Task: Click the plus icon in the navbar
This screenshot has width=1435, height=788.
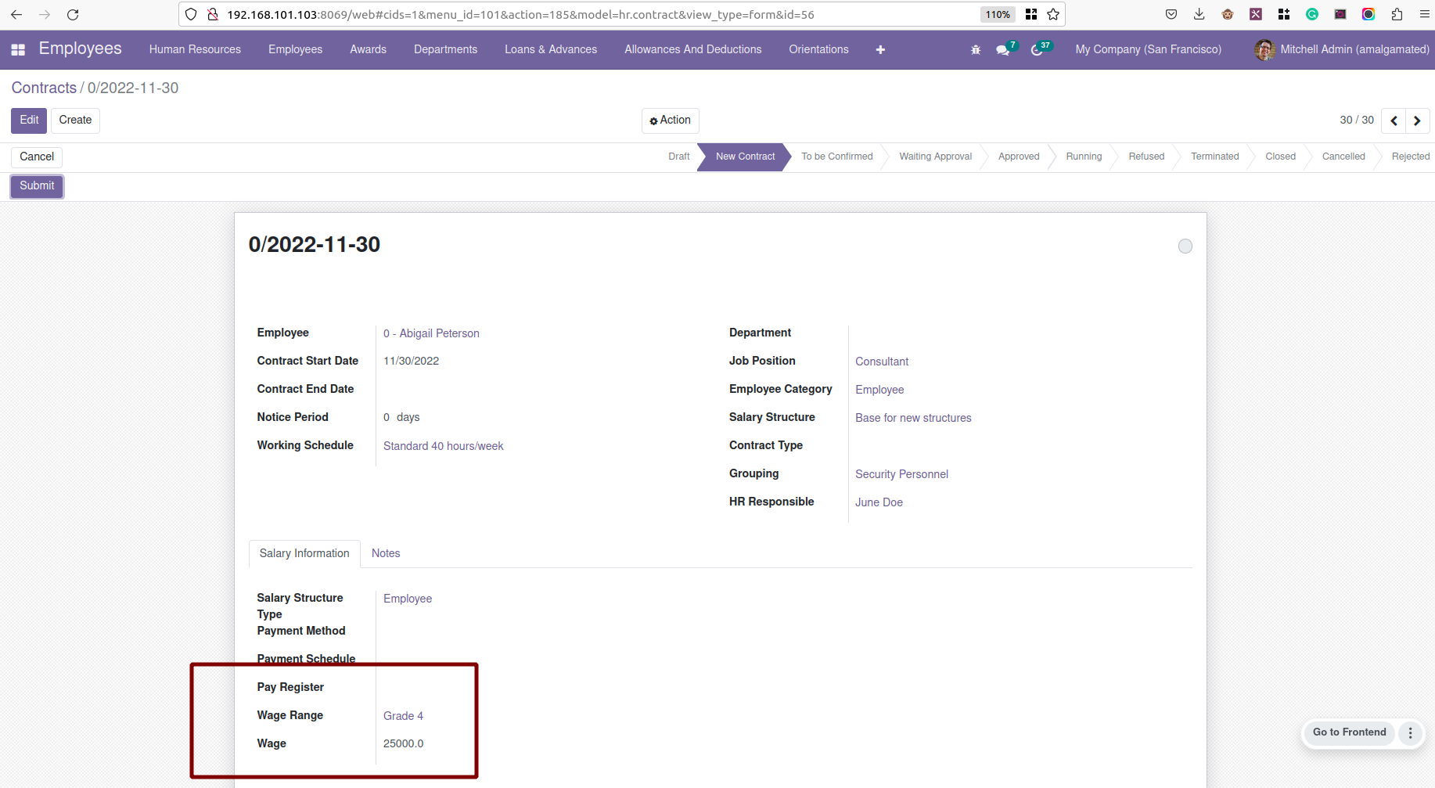Action: (880, 49)
